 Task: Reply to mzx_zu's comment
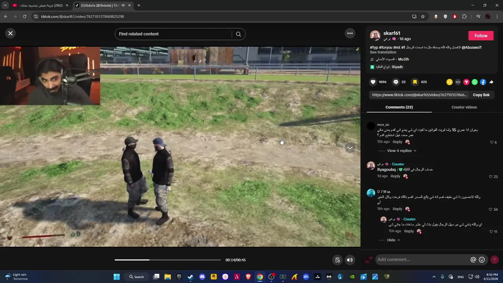coord(397,142)
